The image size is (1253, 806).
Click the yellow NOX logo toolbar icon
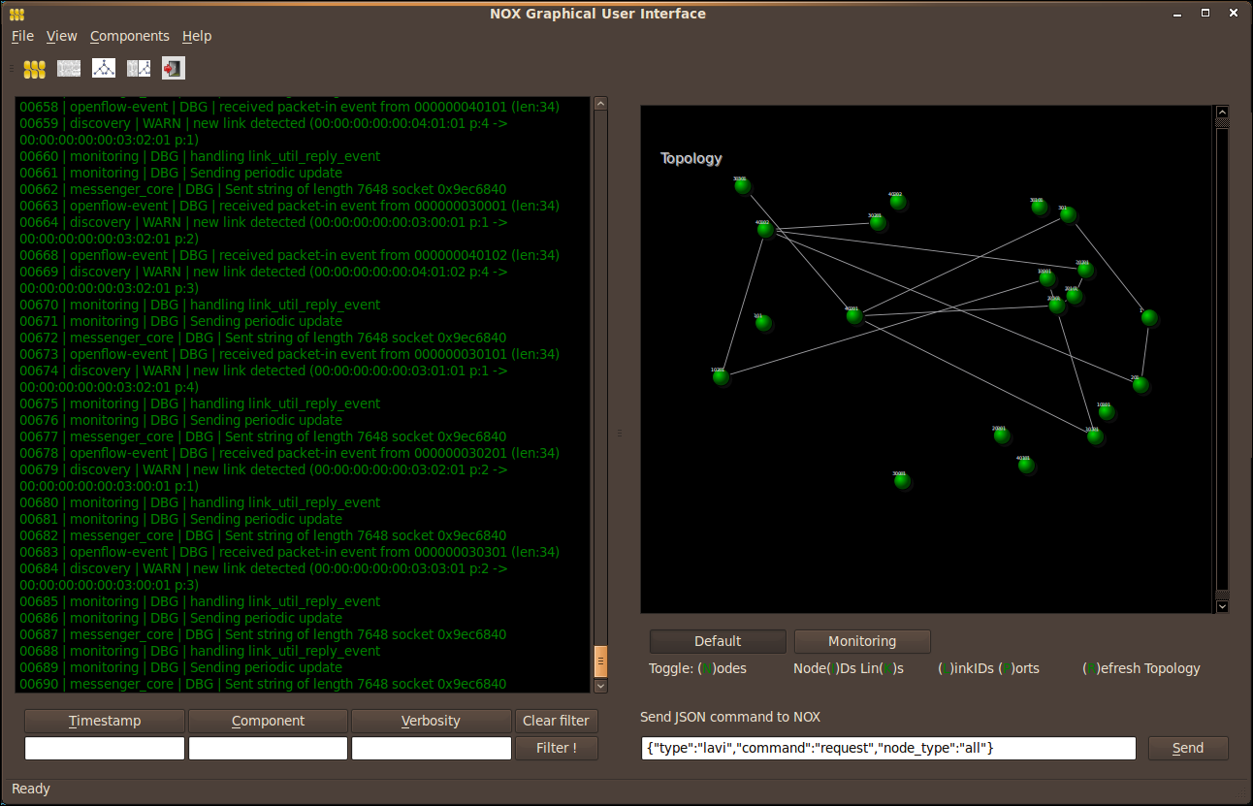[34, 69]
